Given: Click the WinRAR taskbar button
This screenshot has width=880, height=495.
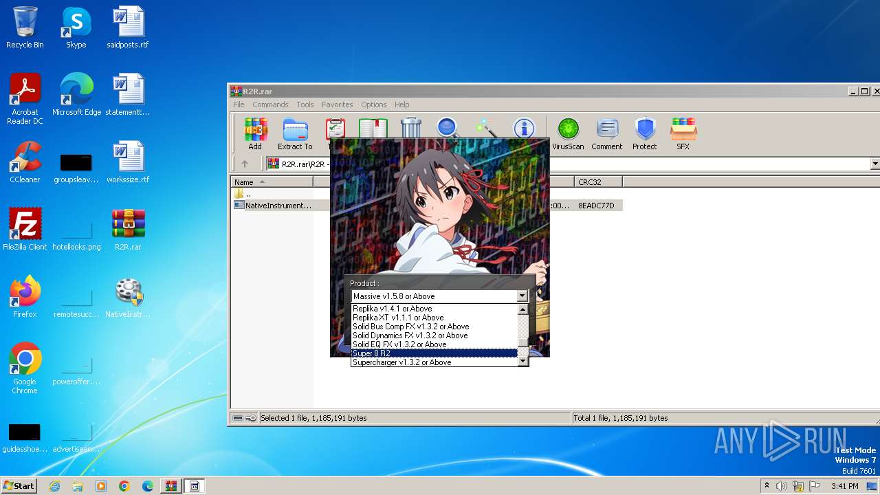Looking at the screenshot, I should click(x=170, y=486).
